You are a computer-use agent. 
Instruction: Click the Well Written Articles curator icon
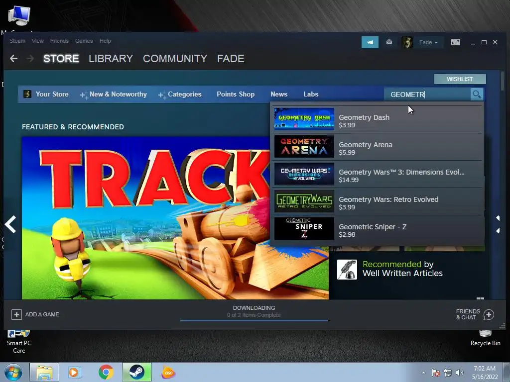pyautogui.click(x=347, y=270)
